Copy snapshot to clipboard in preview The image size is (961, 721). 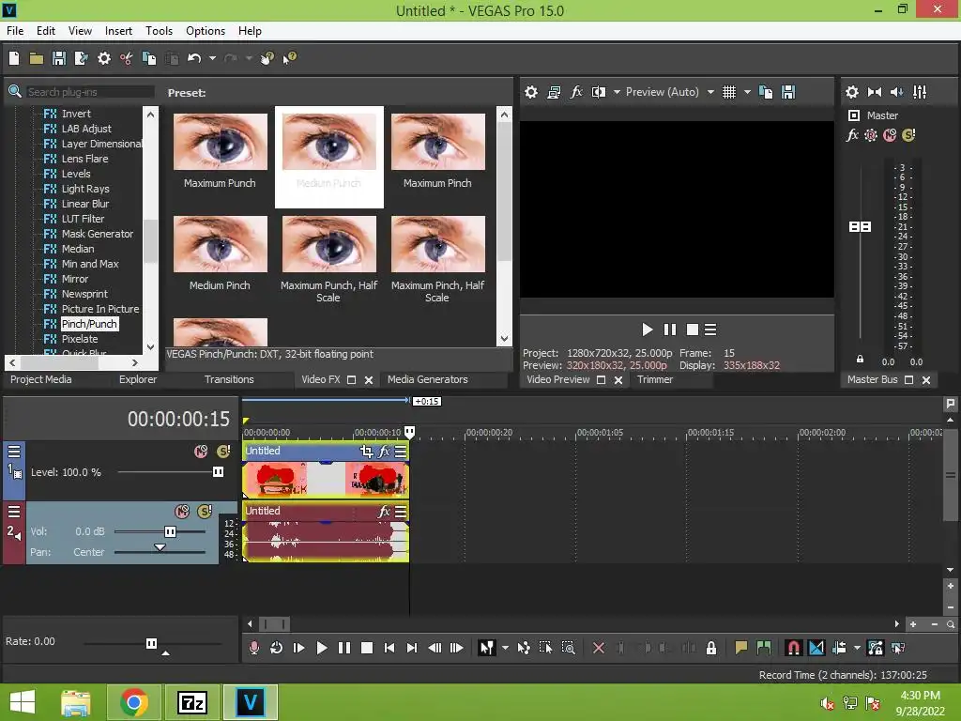[766, 92]
